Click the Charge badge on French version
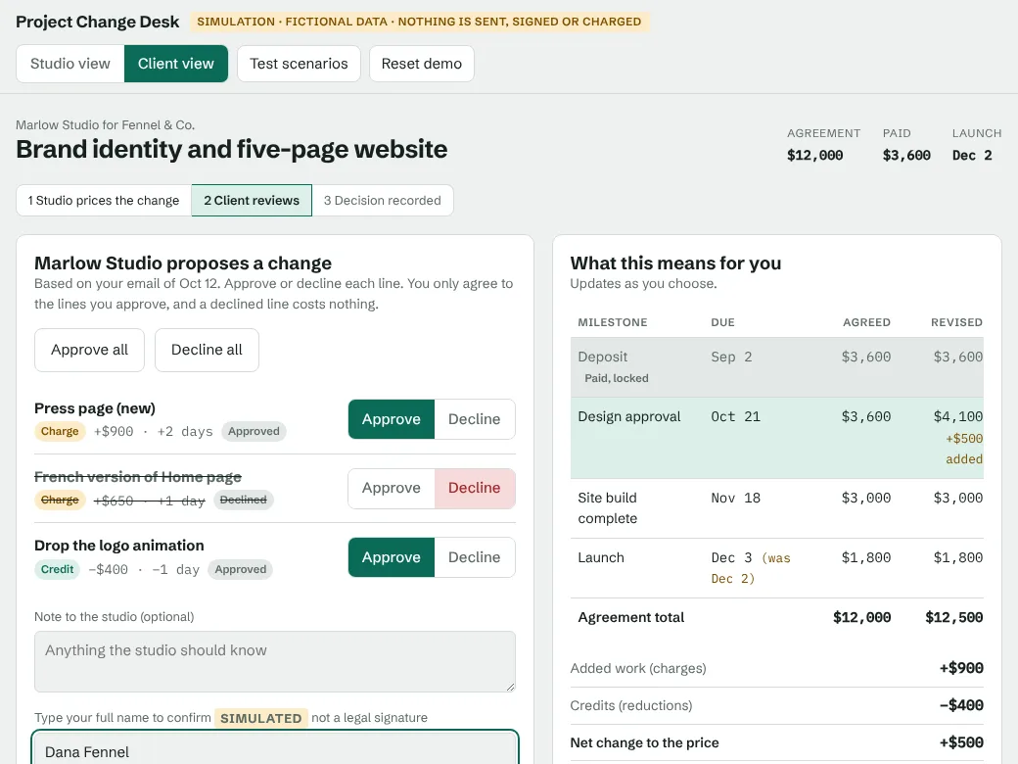 60,500
